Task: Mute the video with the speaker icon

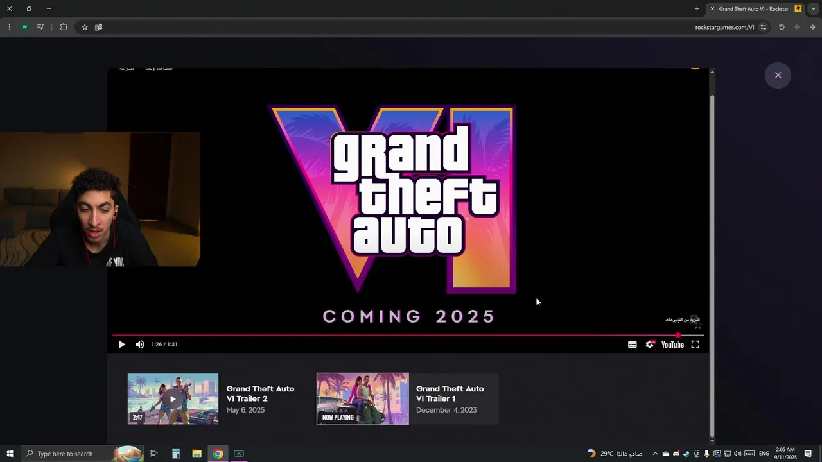Action: point(140,345)
